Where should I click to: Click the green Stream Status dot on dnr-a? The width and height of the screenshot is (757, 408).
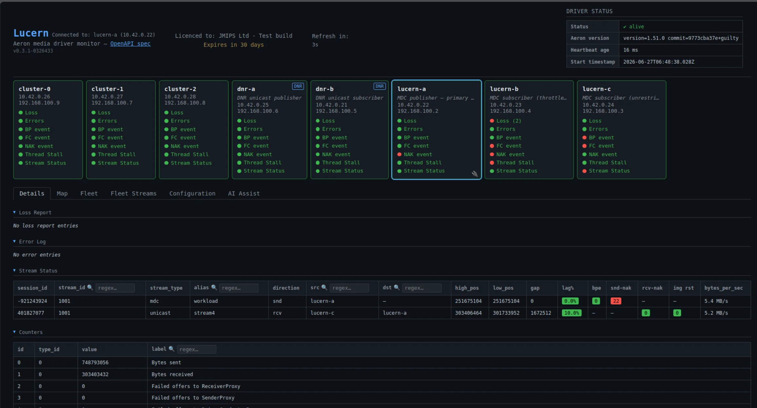pos(239,171)
